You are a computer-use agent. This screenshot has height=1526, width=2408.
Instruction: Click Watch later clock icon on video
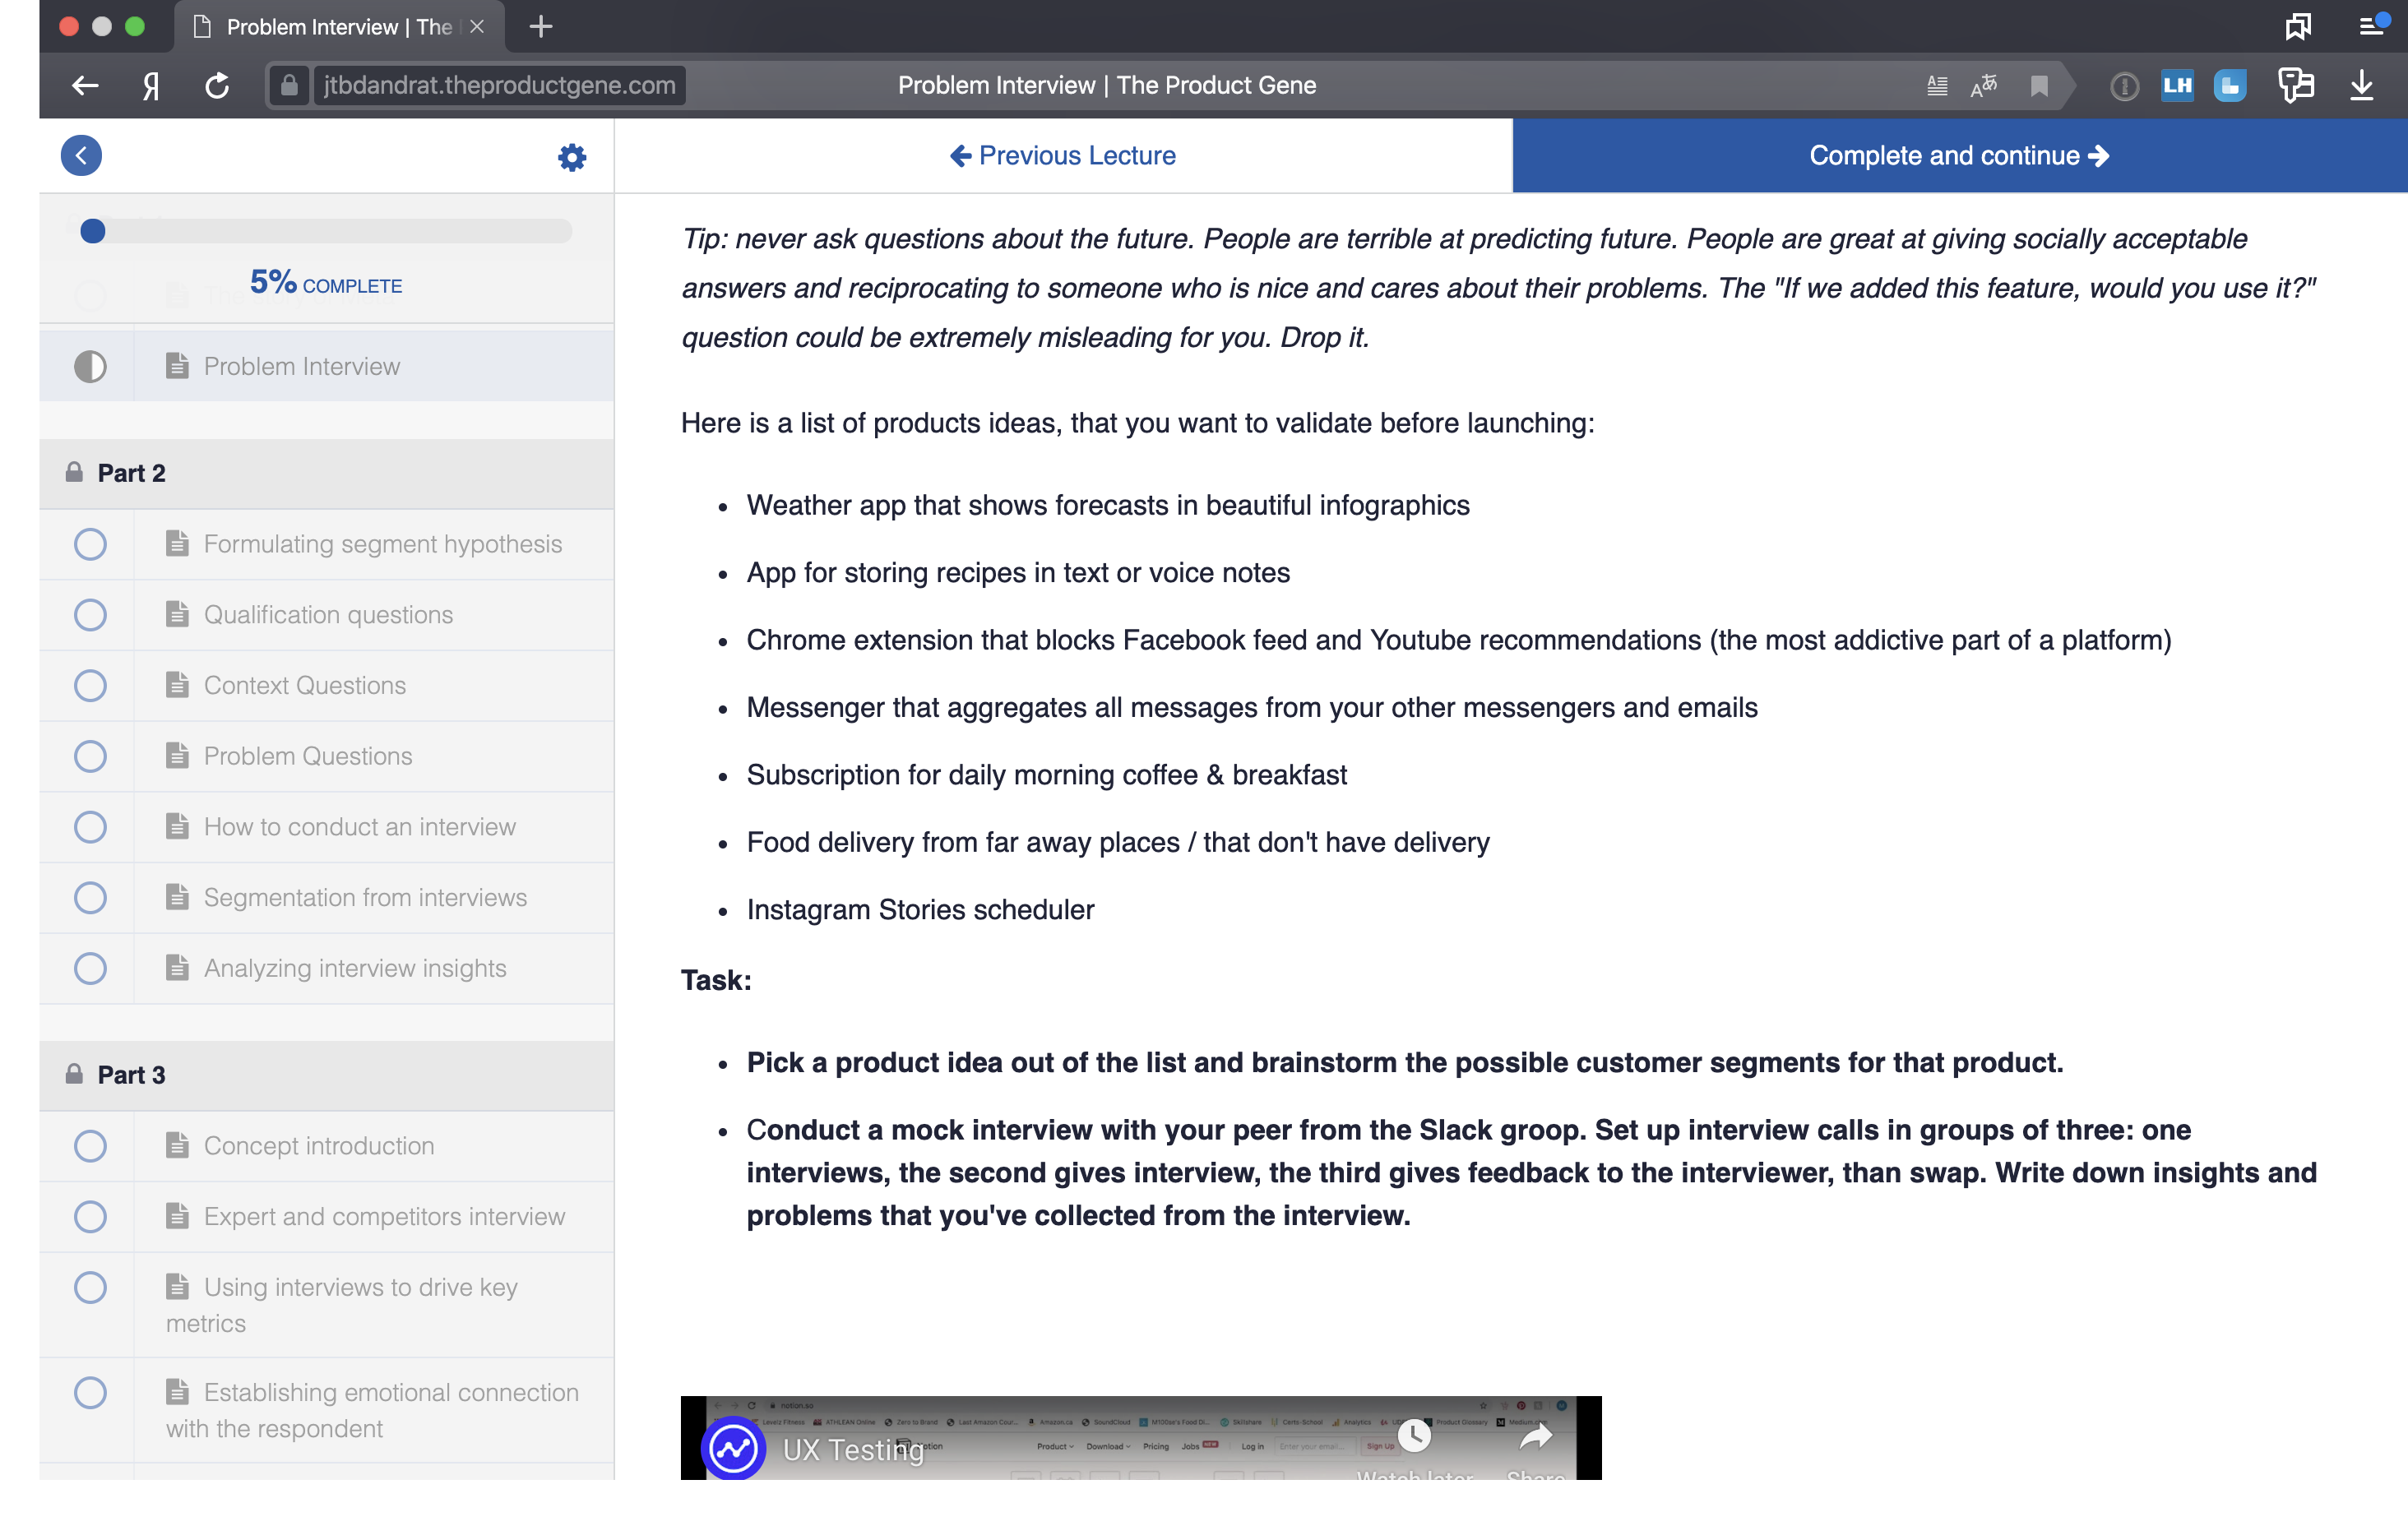(x=1413, y=1436)
